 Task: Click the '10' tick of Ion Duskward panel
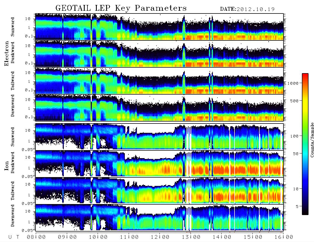(28, 158)
